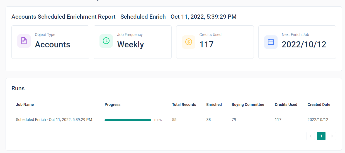Click the Buying Committee value 79

click(x=234, y=120)
